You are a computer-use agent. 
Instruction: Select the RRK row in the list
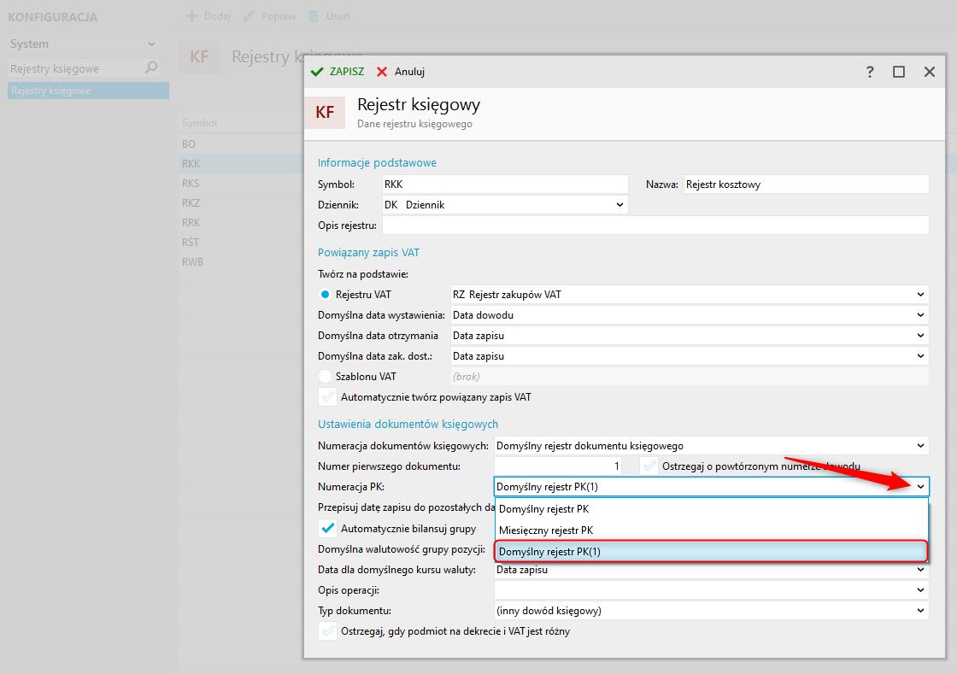coord(241,223)
